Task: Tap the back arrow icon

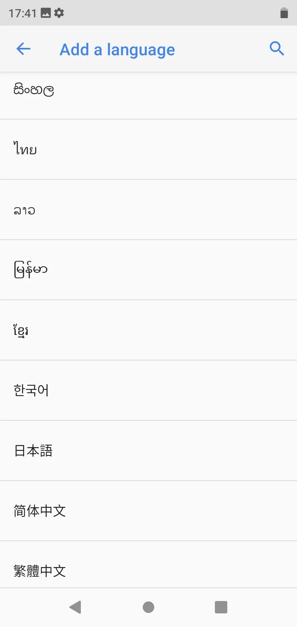Action: pyautogui.click(x=24, y=49)
